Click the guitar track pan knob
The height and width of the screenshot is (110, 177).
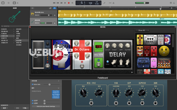(x=55, y=23)
